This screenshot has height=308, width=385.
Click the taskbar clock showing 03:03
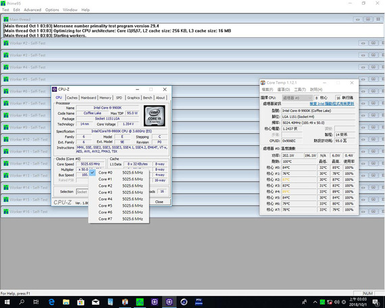pos(358,302)
